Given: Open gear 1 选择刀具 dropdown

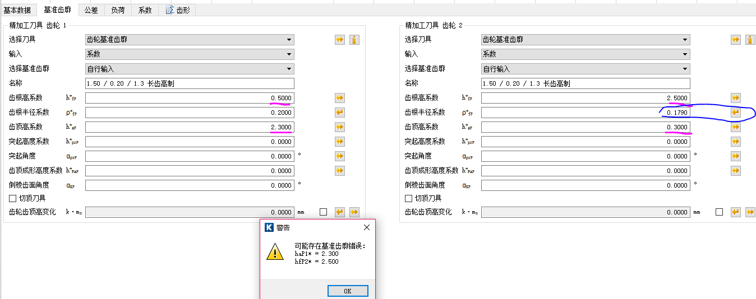Looking at the screenshot, I should click(190, 40).
